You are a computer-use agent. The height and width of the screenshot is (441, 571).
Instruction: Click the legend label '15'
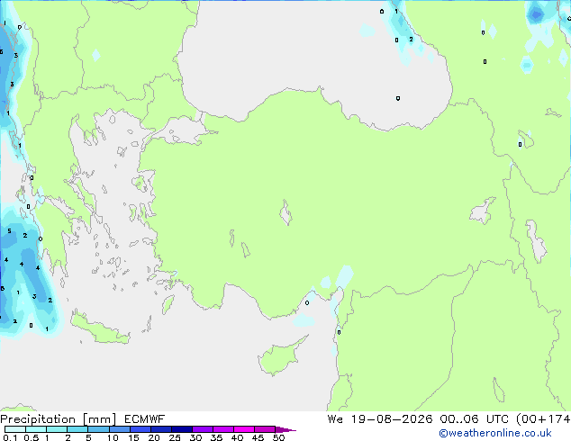click(x=133, y=437)
